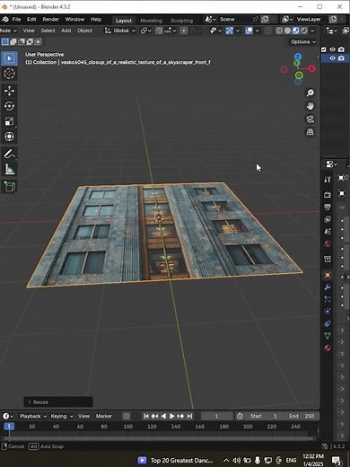Open the shading options dropdown arrow
The image size is (350, 467).
coord(312,31)
